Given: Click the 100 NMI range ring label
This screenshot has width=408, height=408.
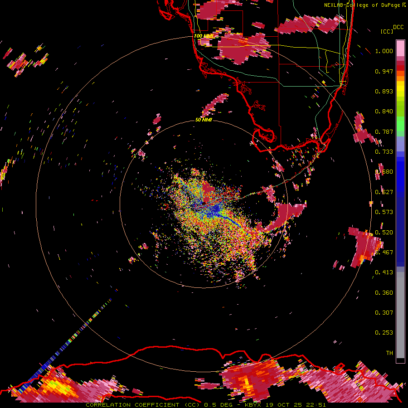Looking at the screenshot, I should coord(203,36).
